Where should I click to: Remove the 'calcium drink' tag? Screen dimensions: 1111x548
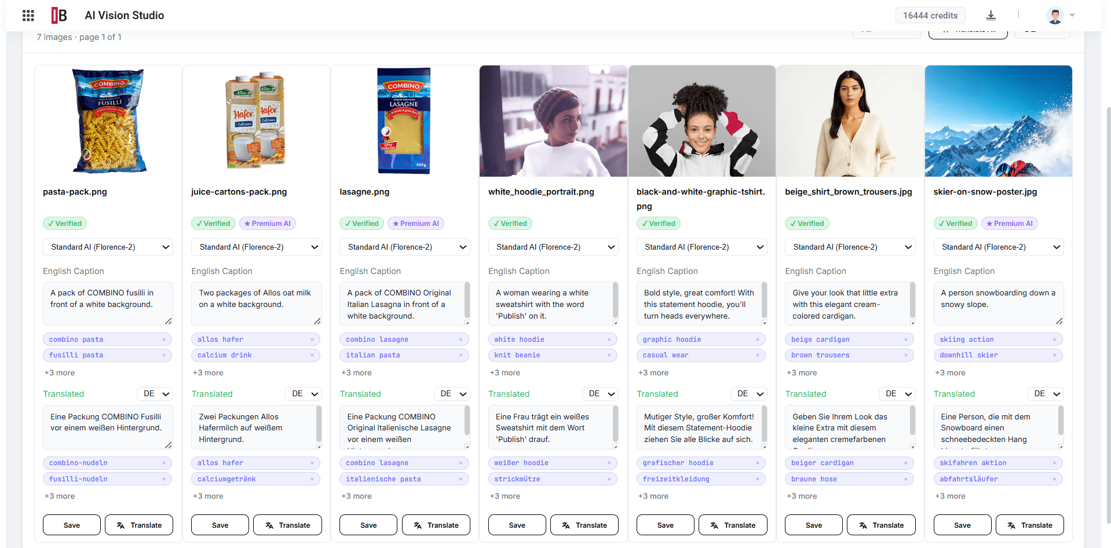[x=312, y=355]
